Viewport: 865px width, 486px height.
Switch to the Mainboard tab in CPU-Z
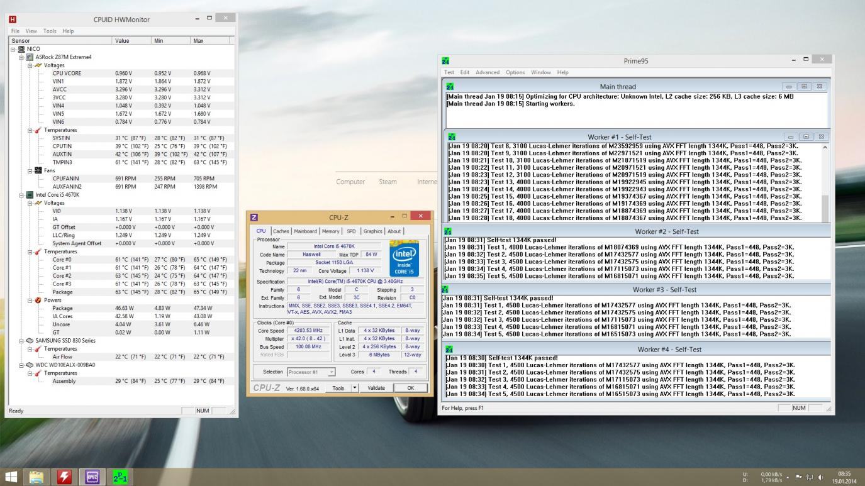point(306,231)
